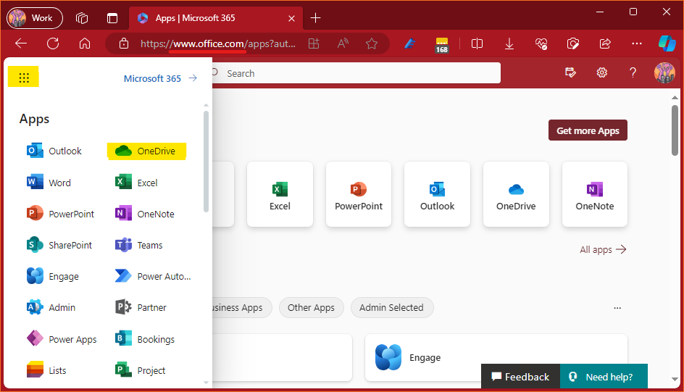Open the Engage card on the Apps page

[496, 357]
